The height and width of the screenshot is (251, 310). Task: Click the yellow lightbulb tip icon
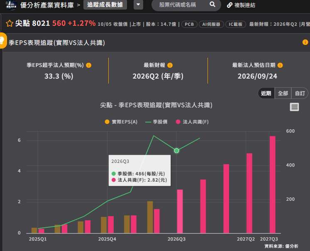pos(2,41)
